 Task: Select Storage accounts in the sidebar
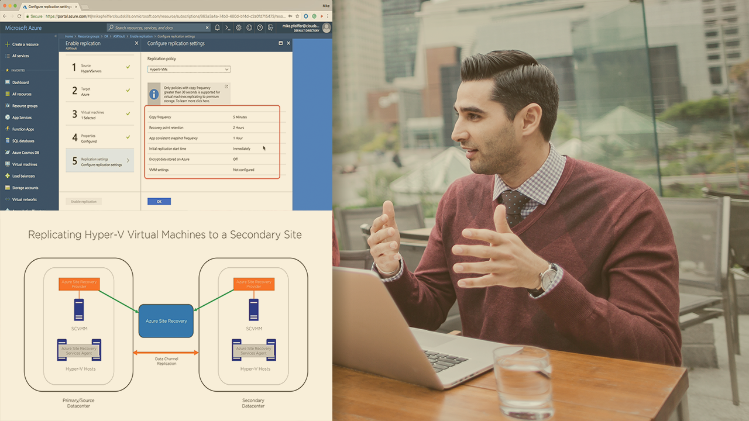point(25,188)
